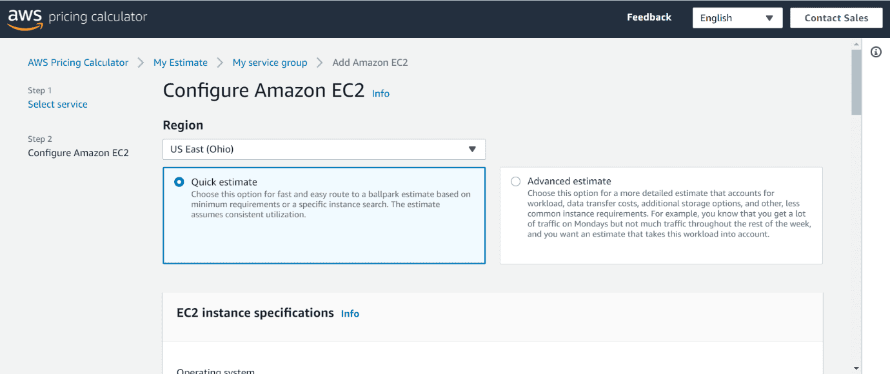This screenshot has width=890, height=374.
Task: Click the scrollbar up arrow
Action: [x=856, y=43]
